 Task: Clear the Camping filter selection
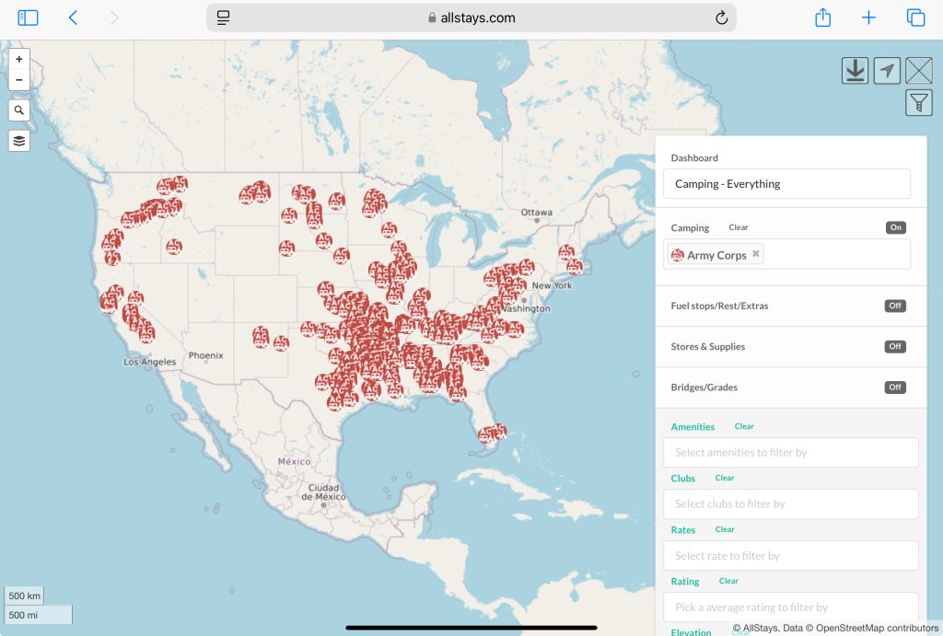click(738, 227)
